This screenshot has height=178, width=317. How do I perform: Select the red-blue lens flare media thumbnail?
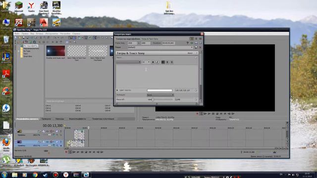(55, 50)
